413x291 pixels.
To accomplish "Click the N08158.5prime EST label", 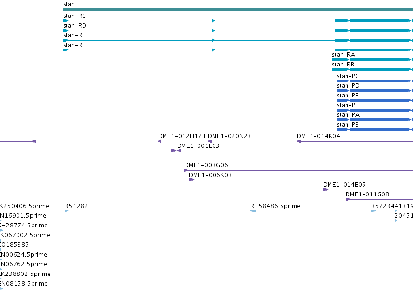I will [24, 284].
